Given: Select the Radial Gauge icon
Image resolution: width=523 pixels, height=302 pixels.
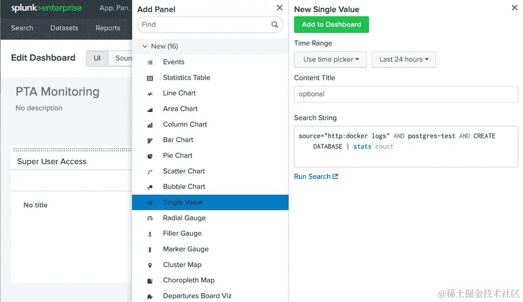Looking at the screenshot, I should point(150,218).
